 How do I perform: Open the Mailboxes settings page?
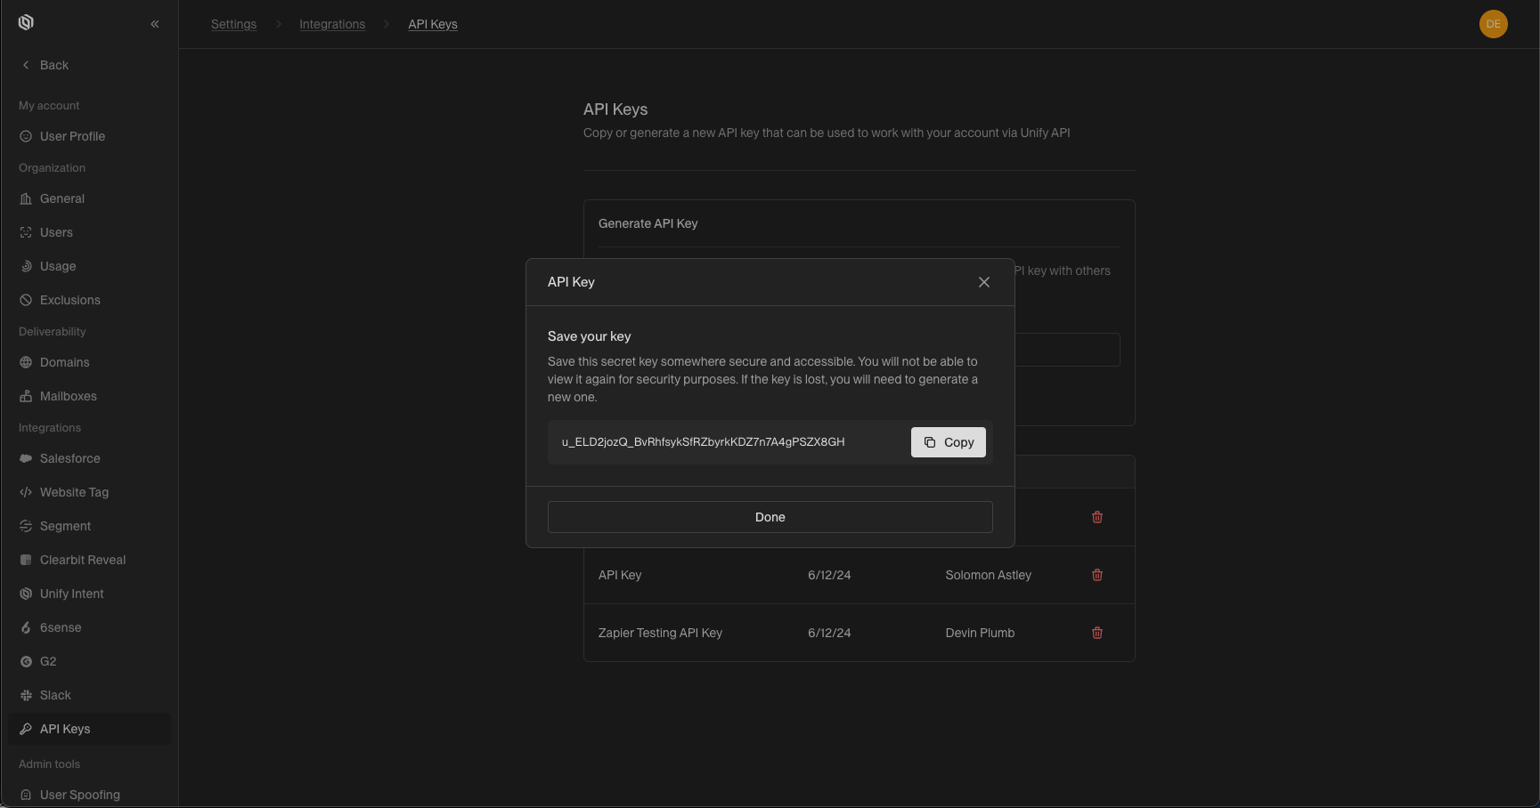pyautogui.click(x=69, y=396)
